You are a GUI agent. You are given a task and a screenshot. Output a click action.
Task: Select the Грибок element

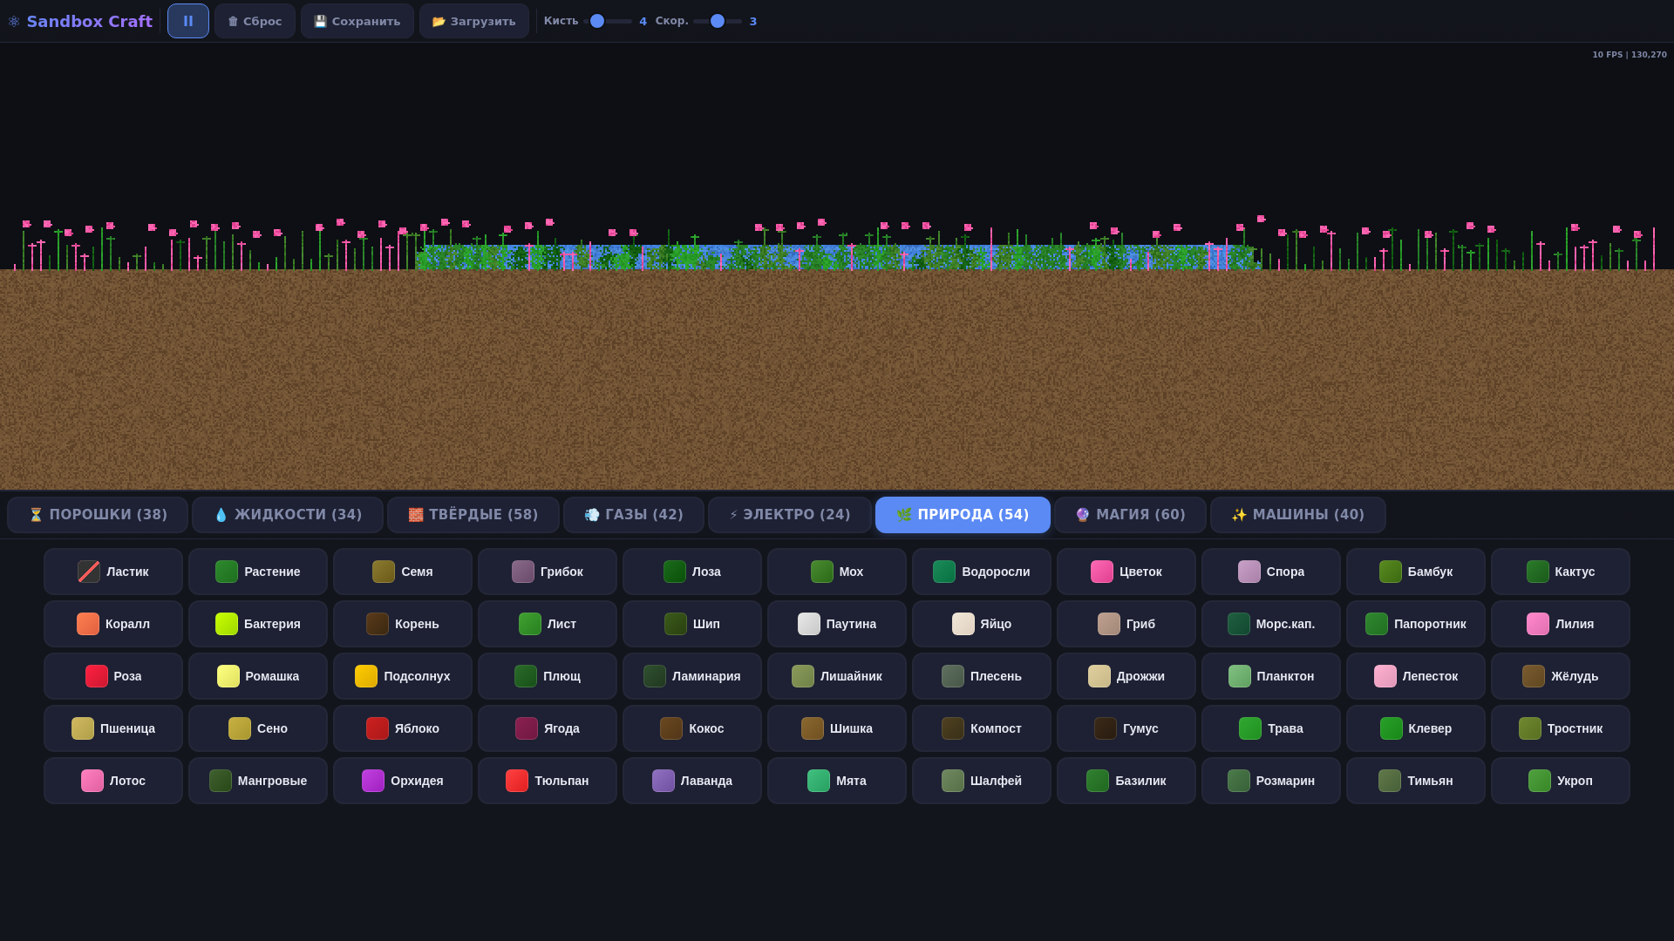[x=548, y=572]
